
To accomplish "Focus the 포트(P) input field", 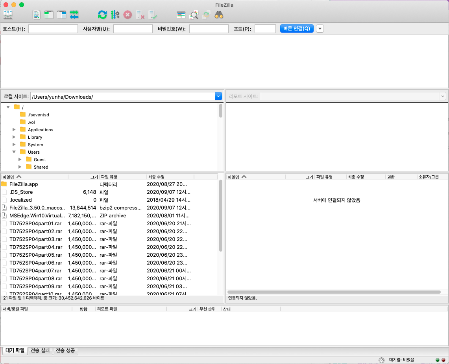I will tap(265, 29).
